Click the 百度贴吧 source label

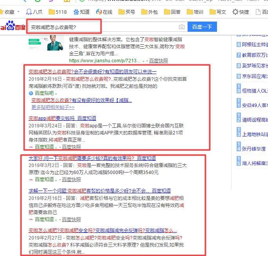(x=44, y=93)
